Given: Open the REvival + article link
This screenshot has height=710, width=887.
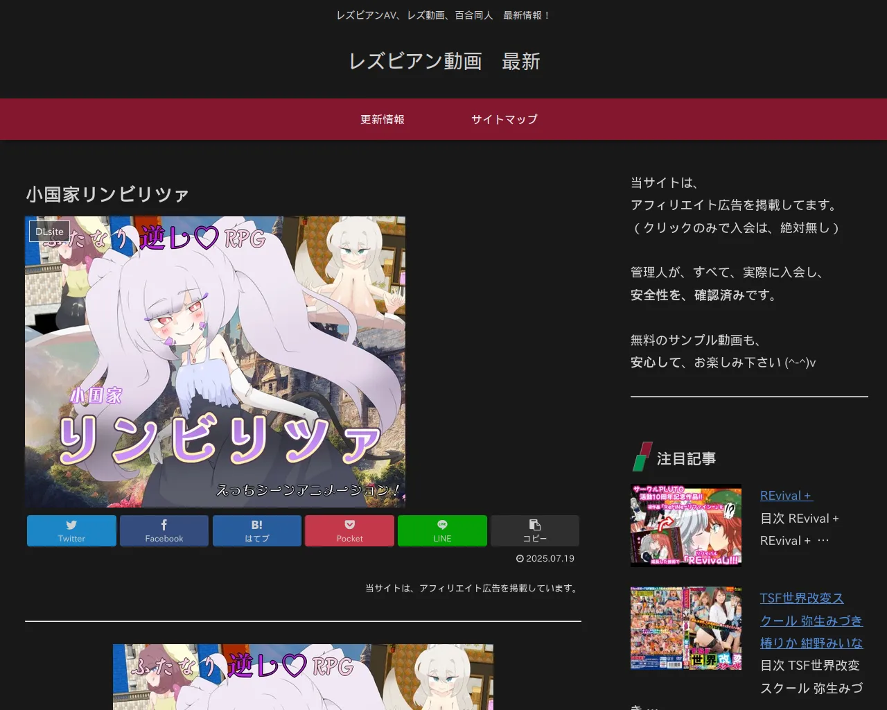Looking at the screenshot, I should (786, 496).
